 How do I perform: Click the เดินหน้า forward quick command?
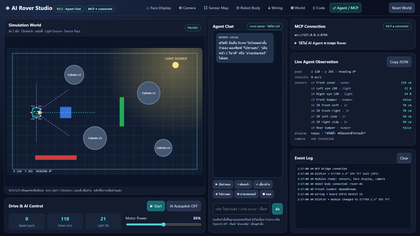(243, 184)
